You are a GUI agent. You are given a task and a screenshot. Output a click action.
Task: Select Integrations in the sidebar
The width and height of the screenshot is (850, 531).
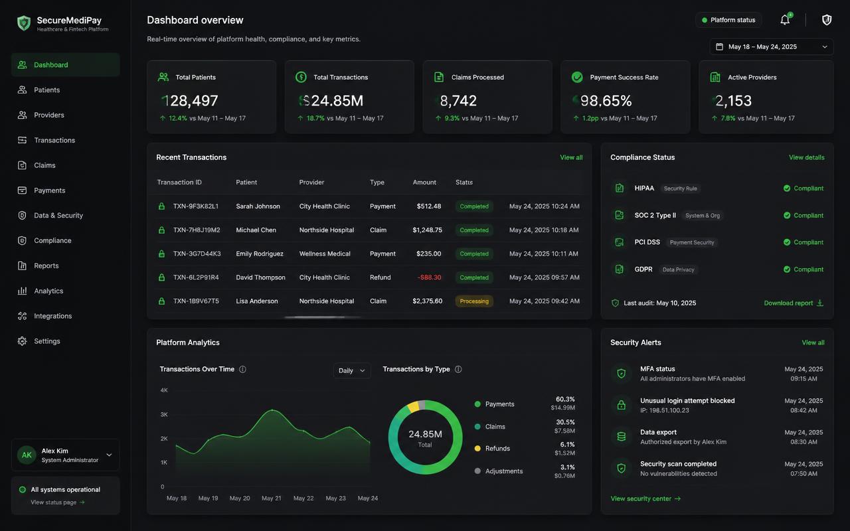(66, 316)
